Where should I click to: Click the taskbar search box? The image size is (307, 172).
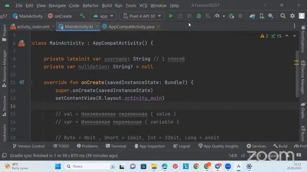tap(91, 166)
